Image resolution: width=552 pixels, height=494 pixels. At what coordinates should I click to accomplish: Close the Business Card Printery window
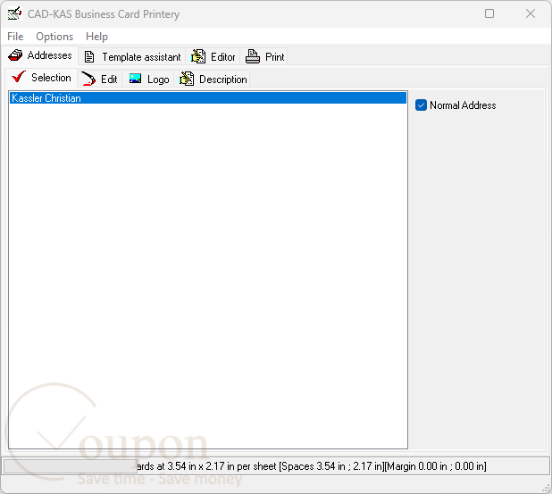pyautogui.click(x=531, y=13)
